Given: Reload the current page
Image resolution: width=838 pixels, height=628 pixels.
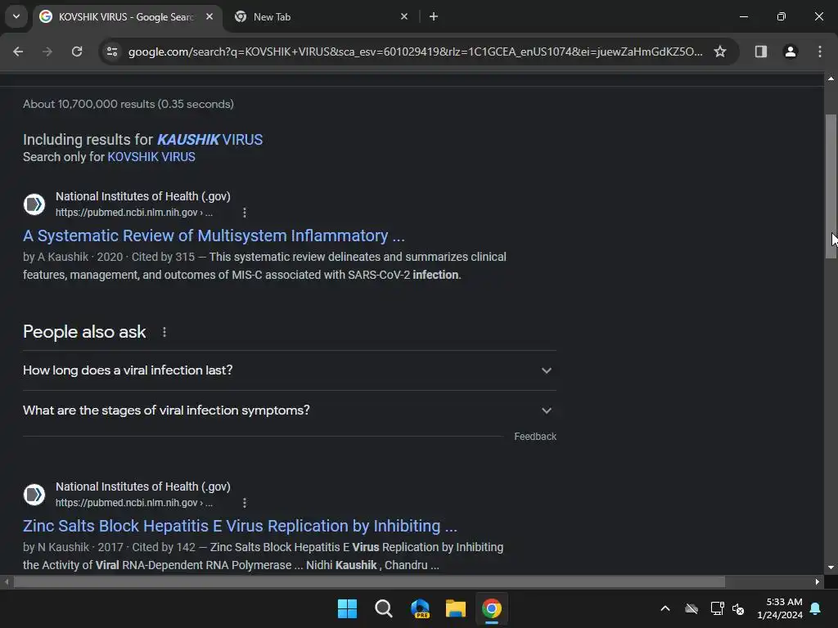Looking at the screenshot, I should (x=77, y=52).
